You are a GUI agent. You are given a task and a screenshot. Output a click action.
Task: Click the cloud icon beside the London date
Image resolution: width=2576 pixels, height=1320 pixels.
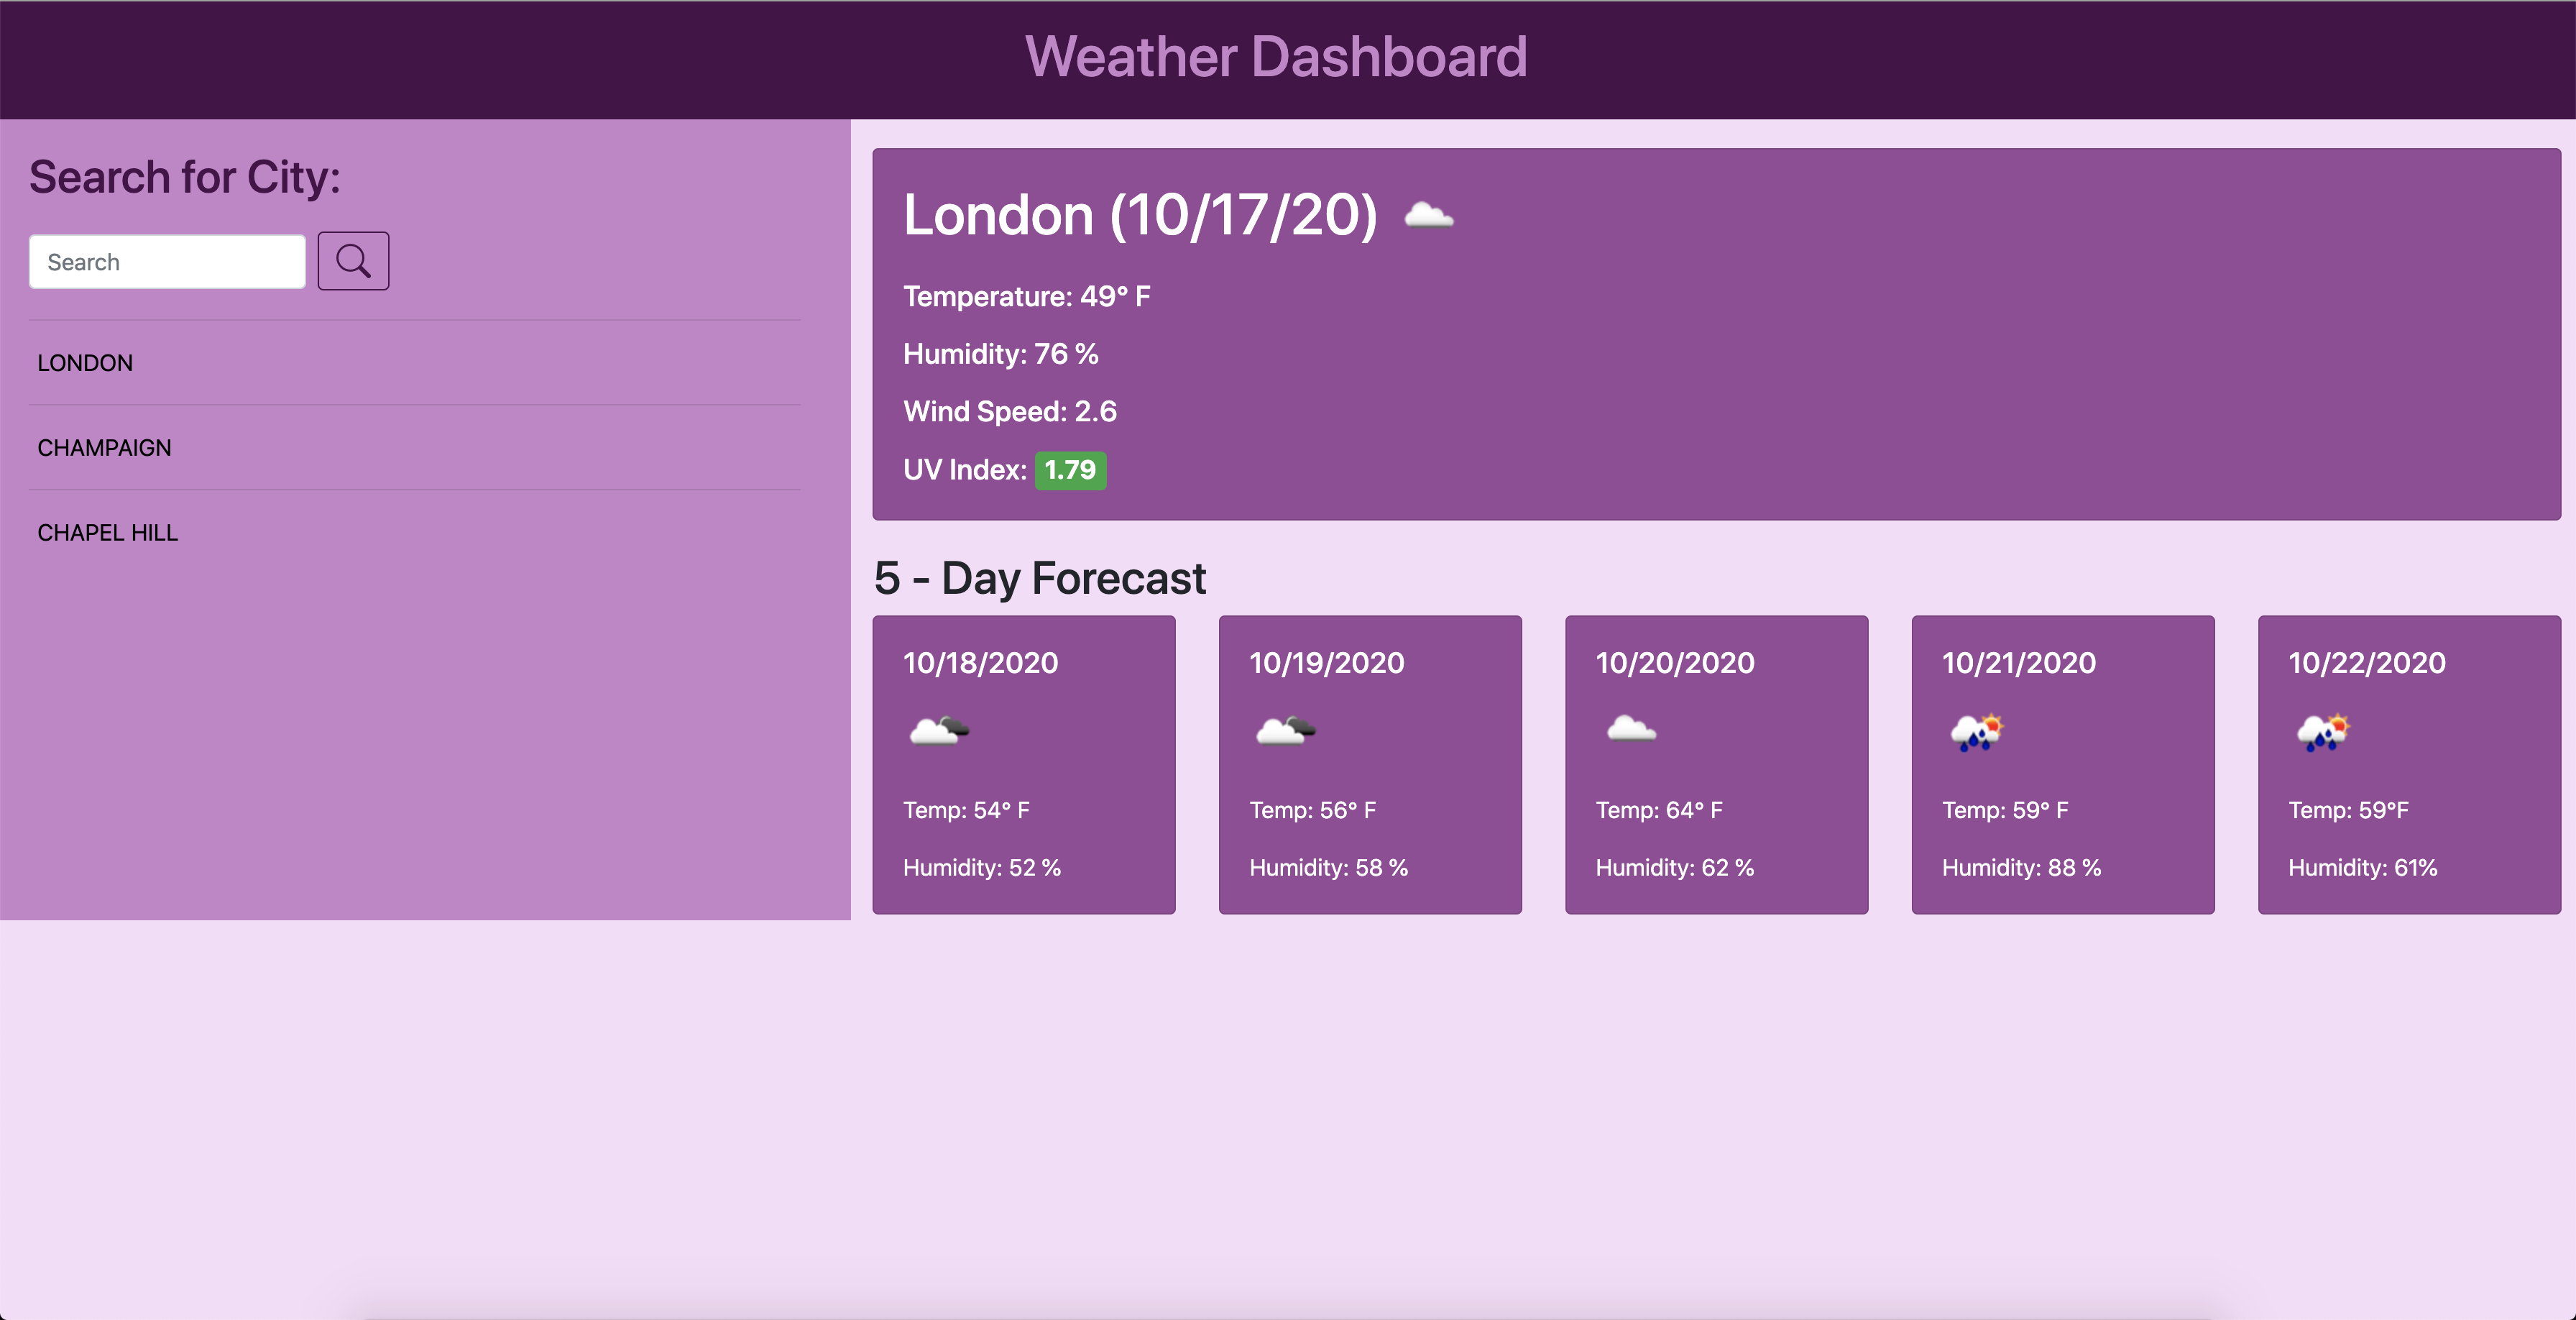(1428, 215)
